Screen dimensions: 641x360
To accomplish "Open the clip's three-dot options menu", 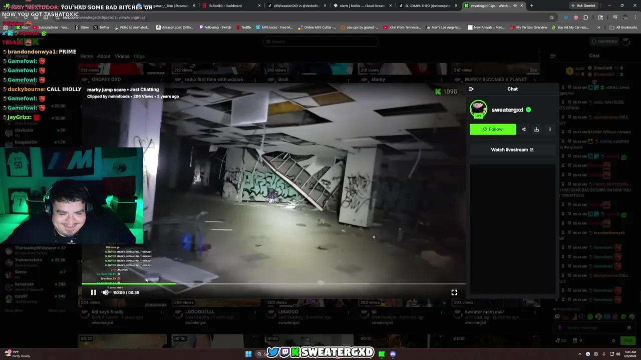I will (550, 129).
